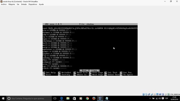This screenshot has height=101, width=180.
Task: Click the VirtualBox icon in title bar
Action: [1, 1]
